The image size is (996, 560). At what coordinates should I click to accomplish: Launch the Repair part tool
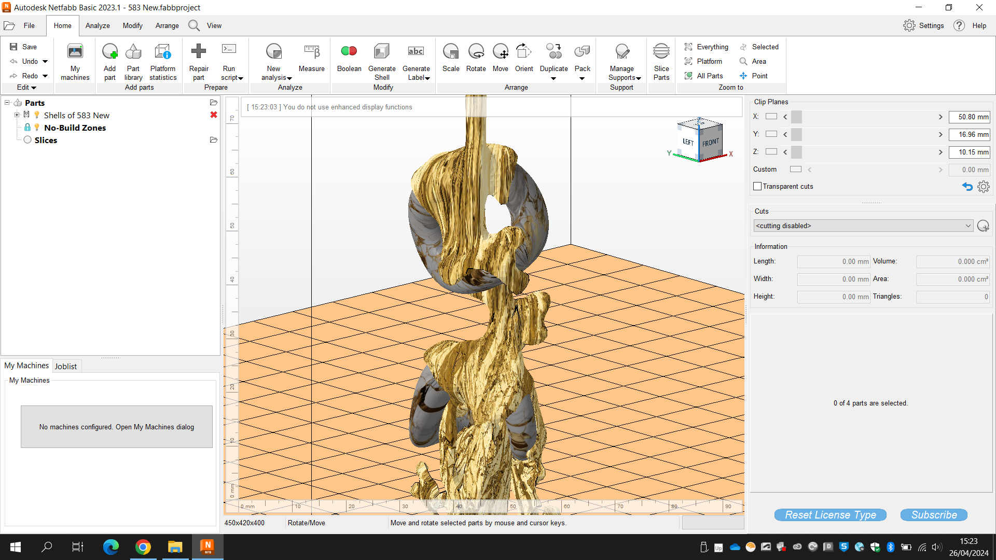click(199, 62)
